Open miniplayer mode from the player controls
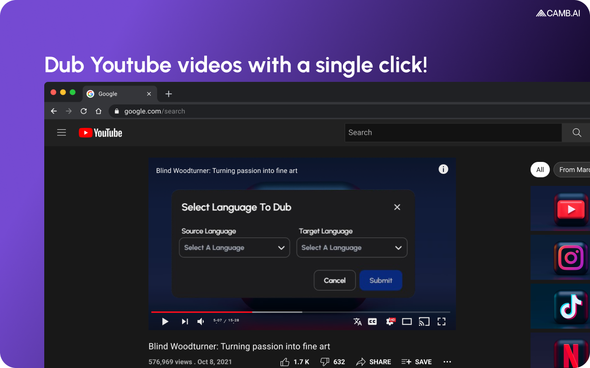This screenshot has height=368, width=590. [x=407, y=321]
